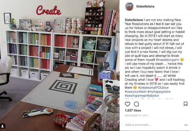190x131 pixels.
Task: Open the #sewingismeanttobefun hashtag
Action: coord(142,96)
